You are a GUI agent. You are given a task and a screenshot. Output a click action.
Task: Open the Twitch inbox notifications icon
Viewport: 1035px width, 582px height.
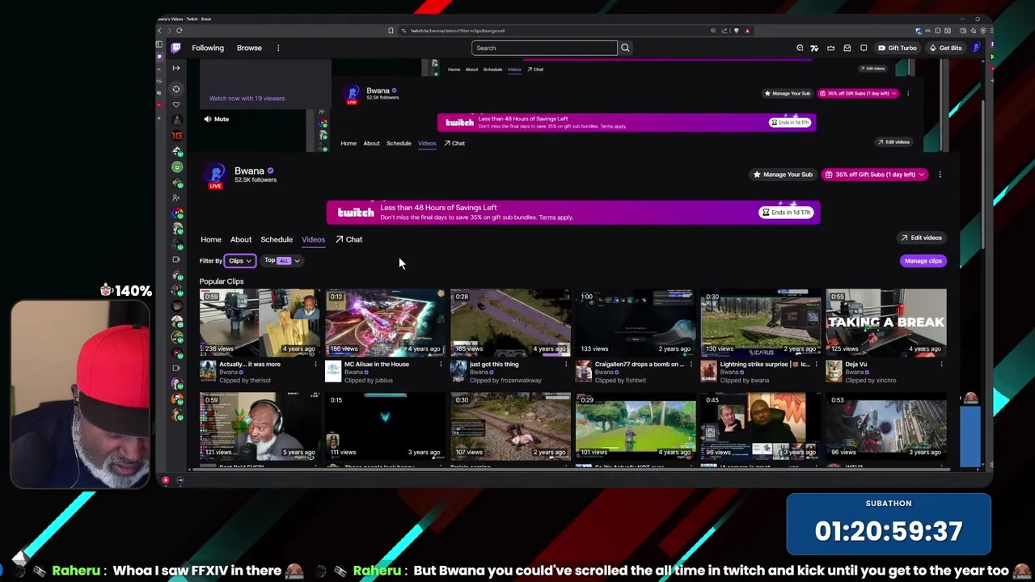pos(847,48)
